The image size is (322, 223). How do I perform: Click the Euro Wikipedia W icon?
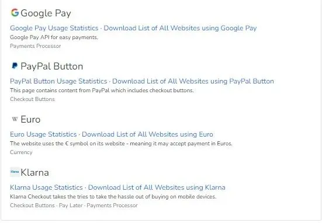tap(15, 119)
